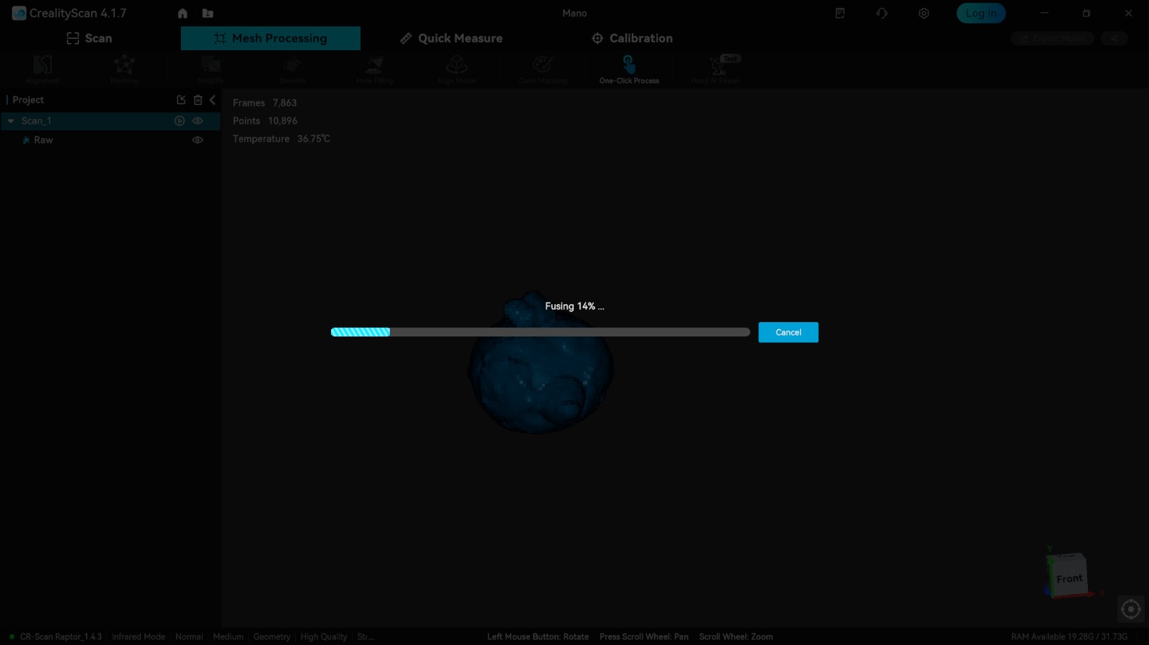Go to the home screen icon

click(x=182, y=13)
